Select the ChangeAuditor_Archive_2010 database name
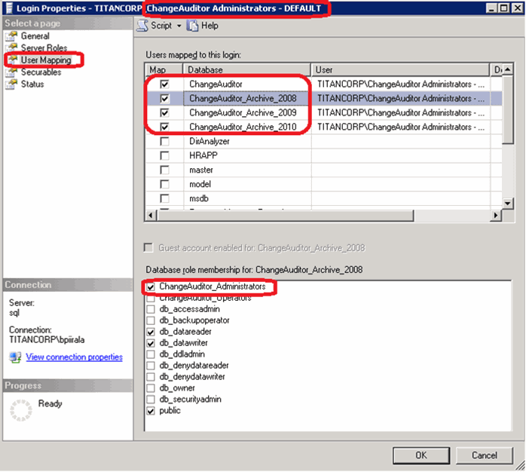 click(x=243, y=127)
